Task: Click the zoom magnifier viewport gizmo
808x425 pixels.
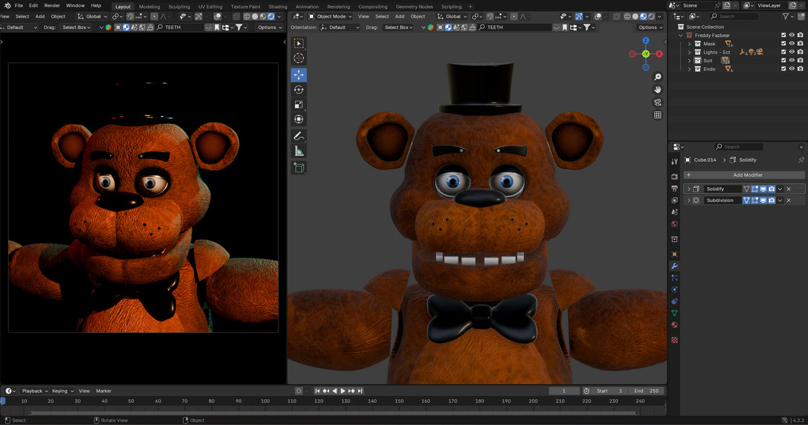Action: pos(657,77)
